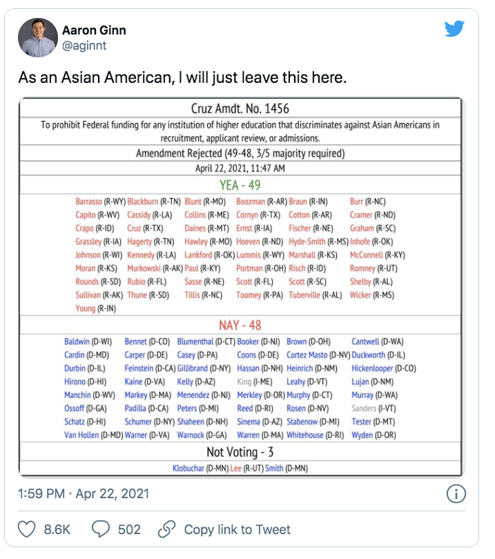Open the Cruz Amdt. vote table image
This screenshot has width=495, height=559.
(240, 287)
